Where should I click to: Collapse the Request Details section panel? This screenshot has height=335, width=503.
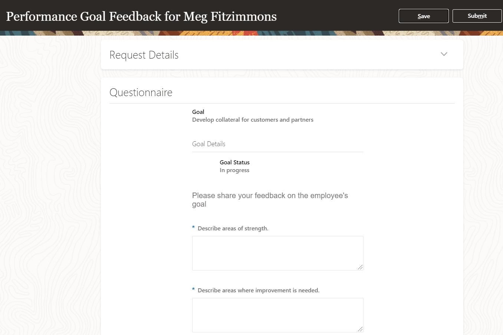(x=444, y=54)
